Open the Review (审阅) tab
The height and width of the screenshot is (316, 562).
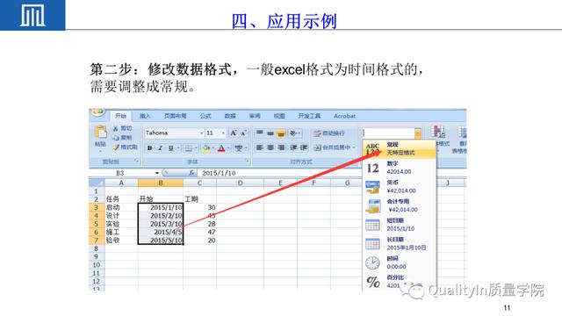point(255,116)
